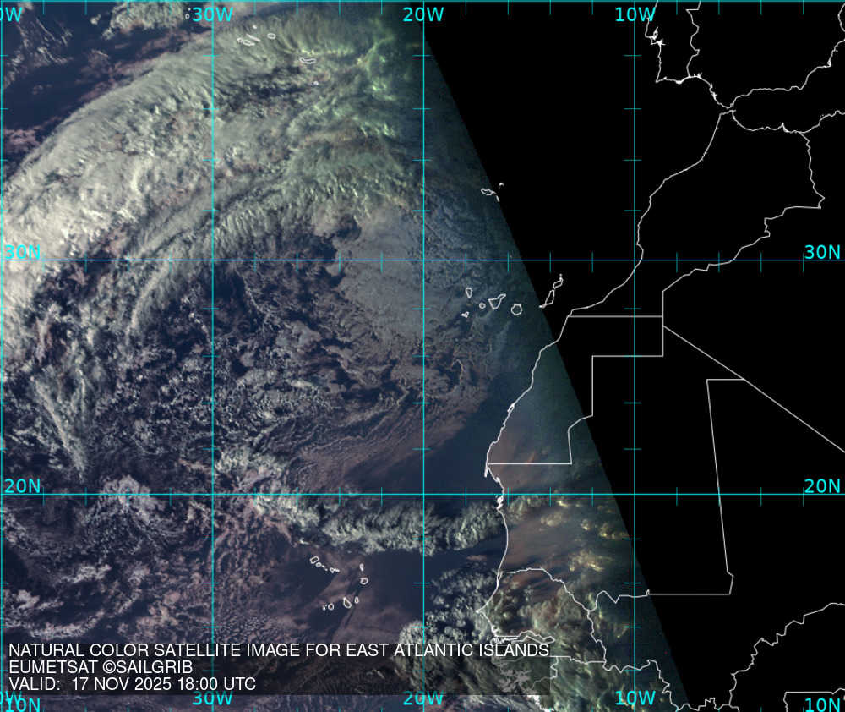This screenshot has height=712, width=845.
Task: Click grid intersection of 20N and 20W
Action: [423, 495]
